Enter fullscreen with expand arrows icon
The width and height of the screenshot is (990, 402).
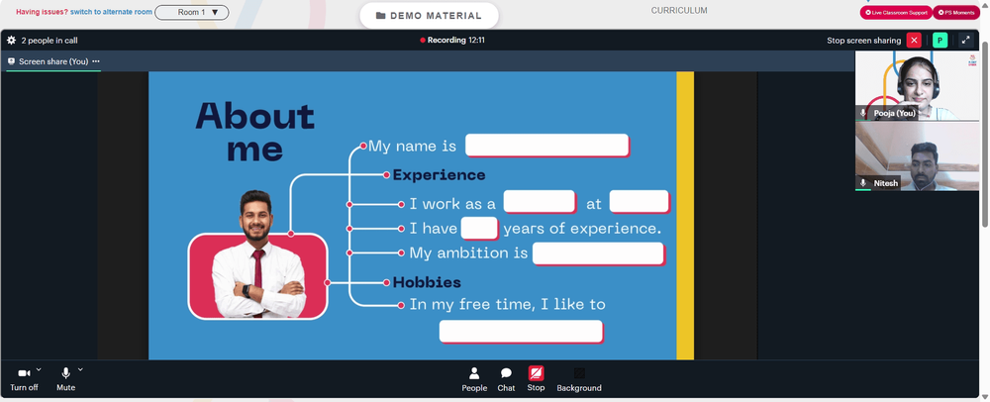coord(965,41)
